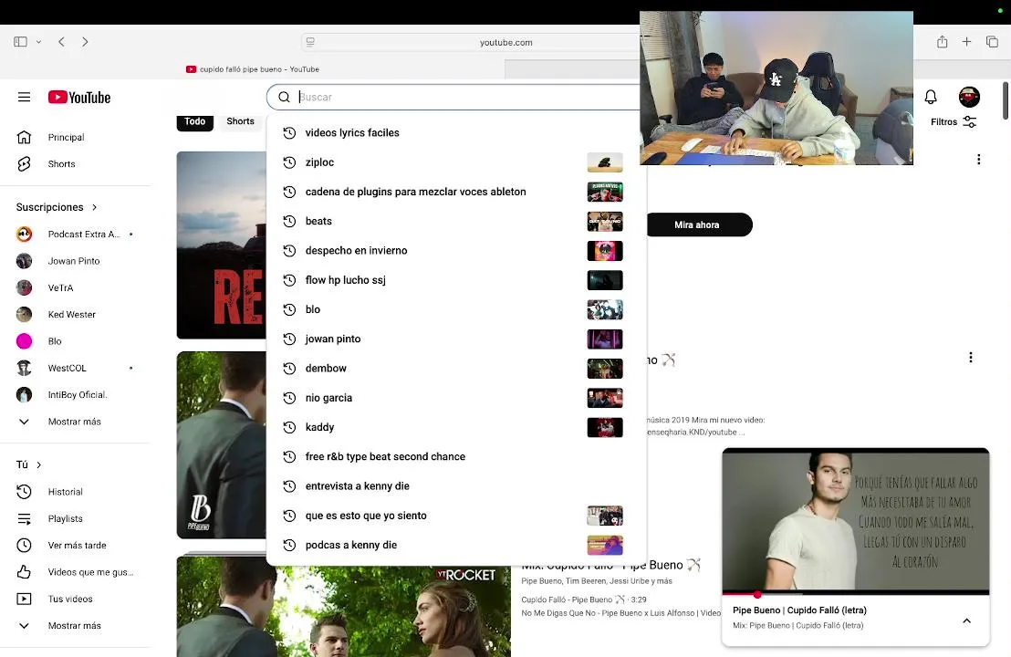Open the account avatar menu

tap(968, 97)
